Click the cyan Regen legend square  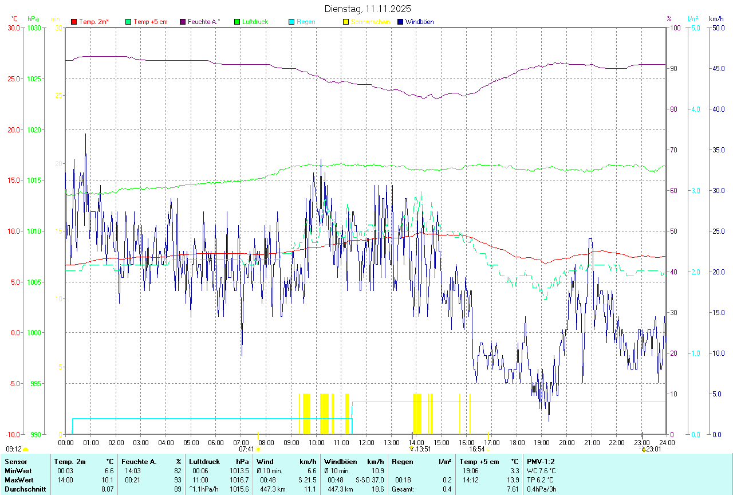tap(291, 22)
